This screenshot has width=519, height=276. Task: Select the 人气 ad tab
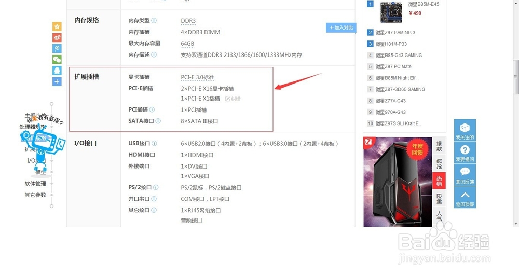coord(439,217)
